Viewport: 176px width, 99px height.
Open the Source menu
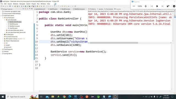point(10,4)
